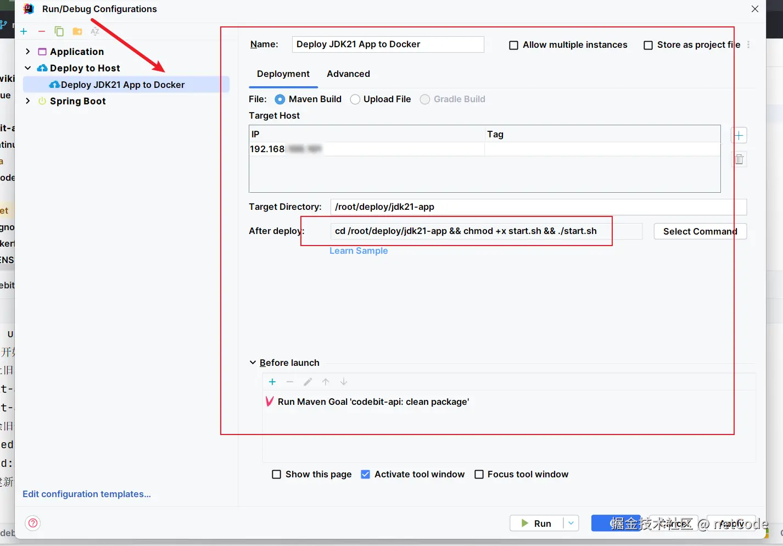
Task: Click the Run button
Action: pyautogui.click(x=536, y=523)
